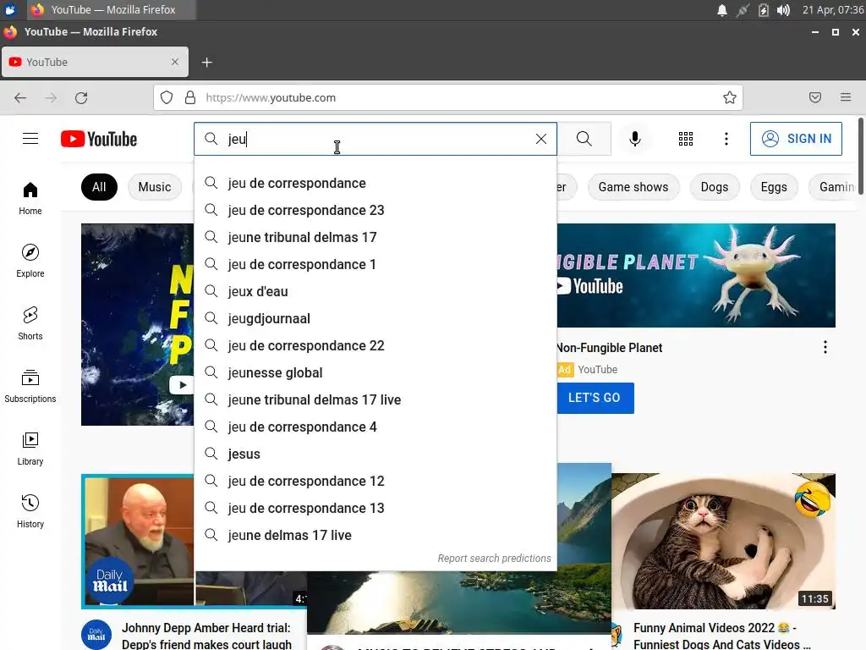Screen dimensions: 866x650
Task: Go forward with the browser forward arrow
Action: (51, 98)
